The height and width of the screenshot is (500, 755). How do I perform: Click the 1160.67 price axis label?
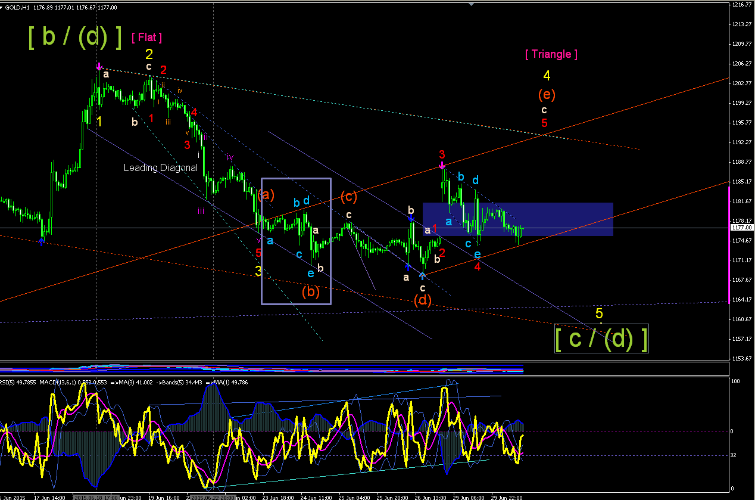click(x=741, y=319)
